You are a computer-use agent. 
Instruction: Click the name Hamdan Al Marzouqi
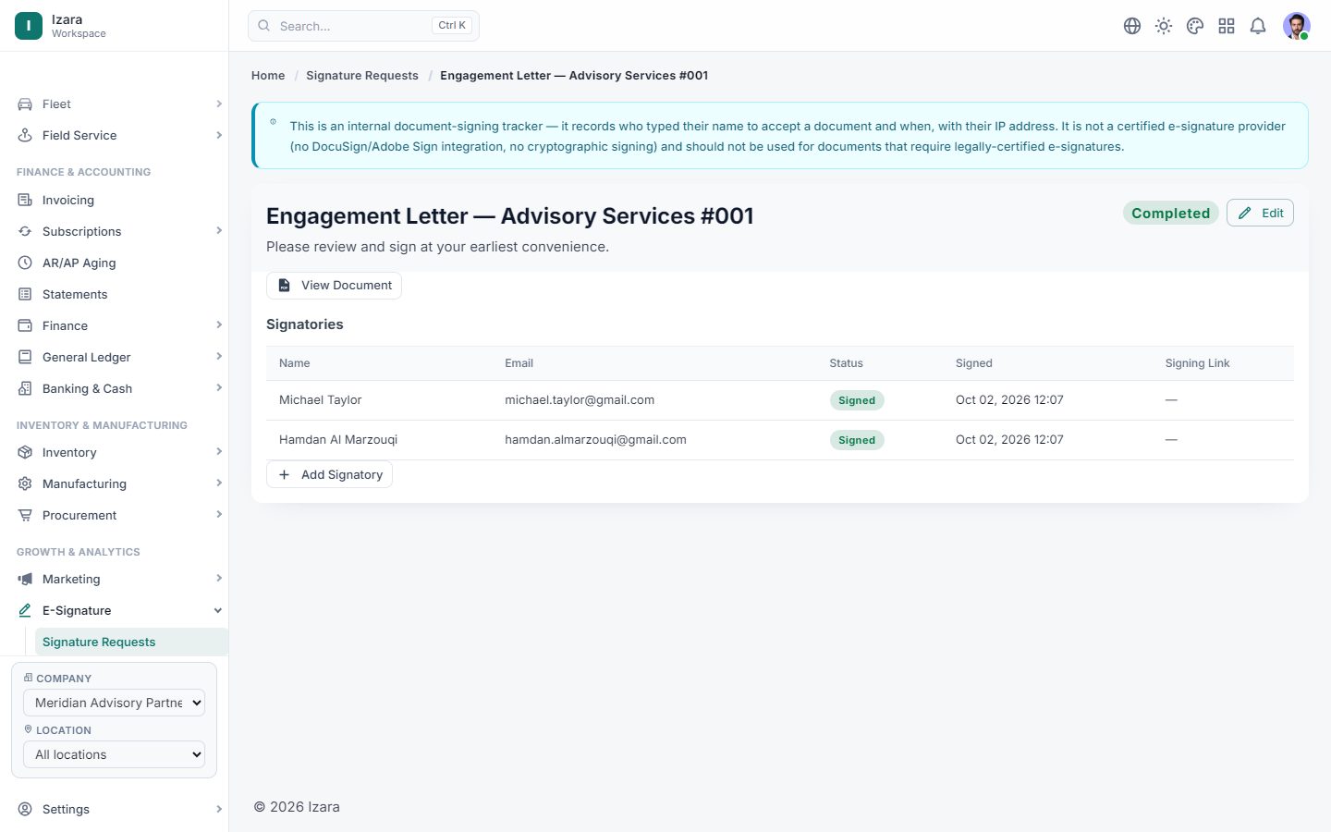tap(338, 440)
